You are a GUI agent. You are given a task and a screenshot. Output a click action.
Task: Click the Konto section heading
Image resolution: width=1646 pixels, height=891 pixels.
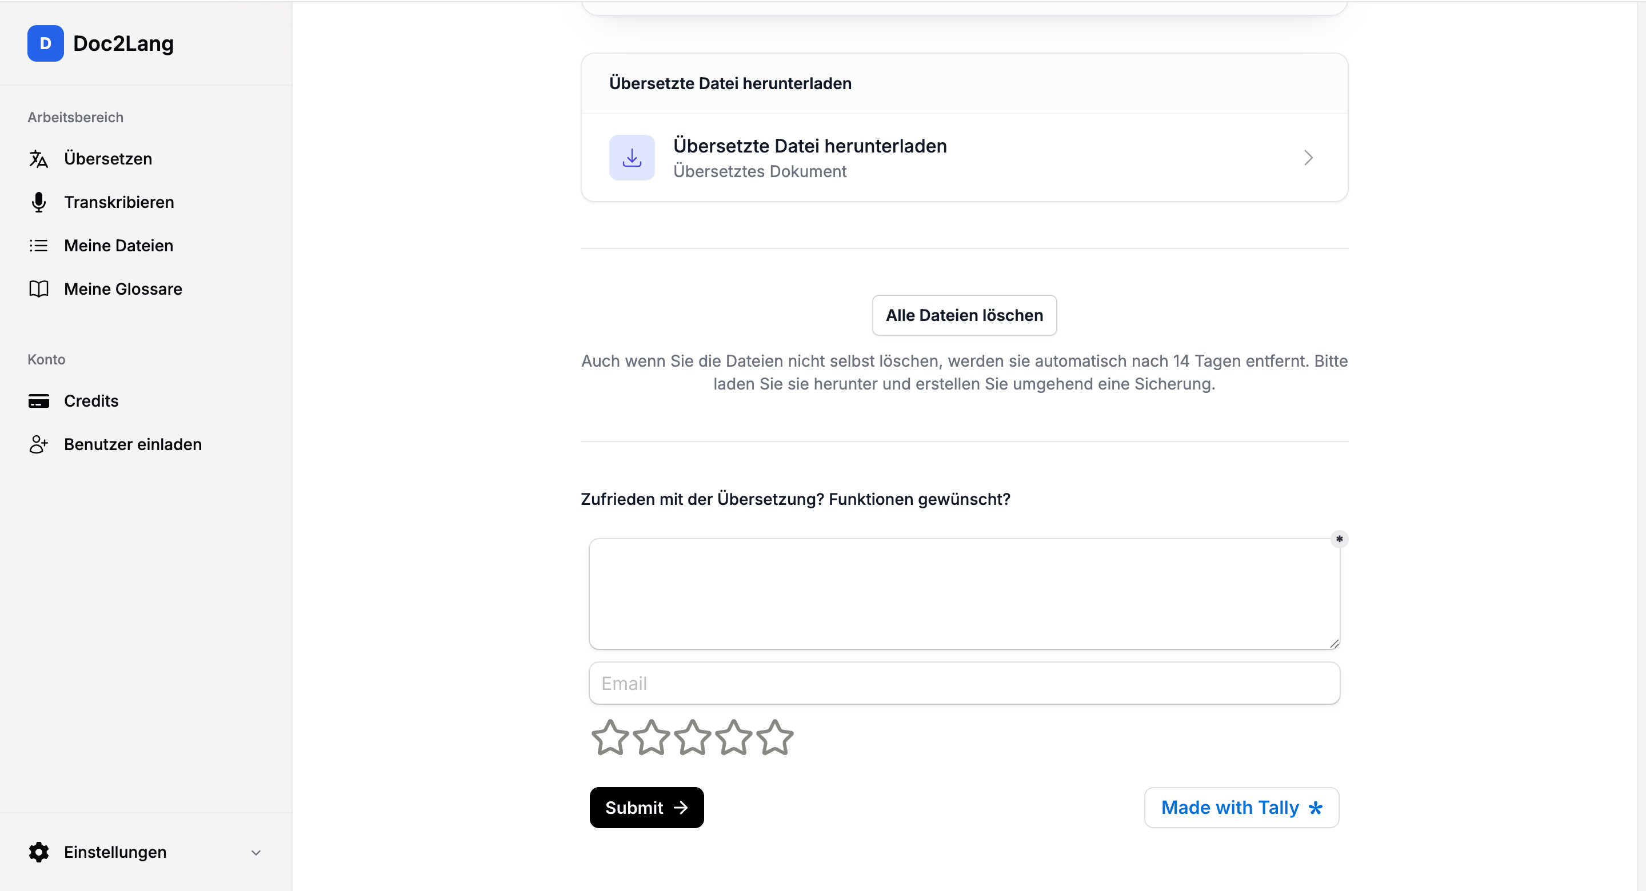point(46,360)
